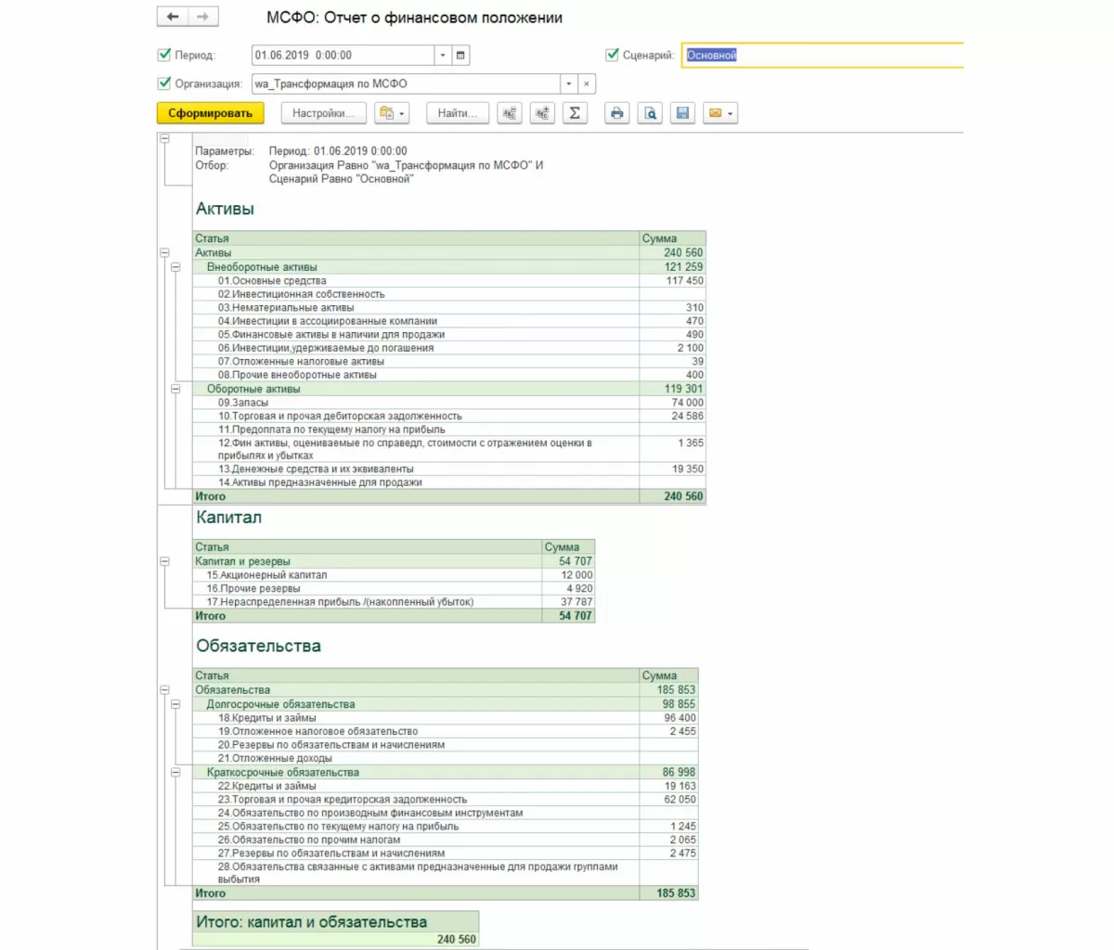Toggle the Организация checkbox
The width and height of the screenshot is (1114, 950).
165,83
